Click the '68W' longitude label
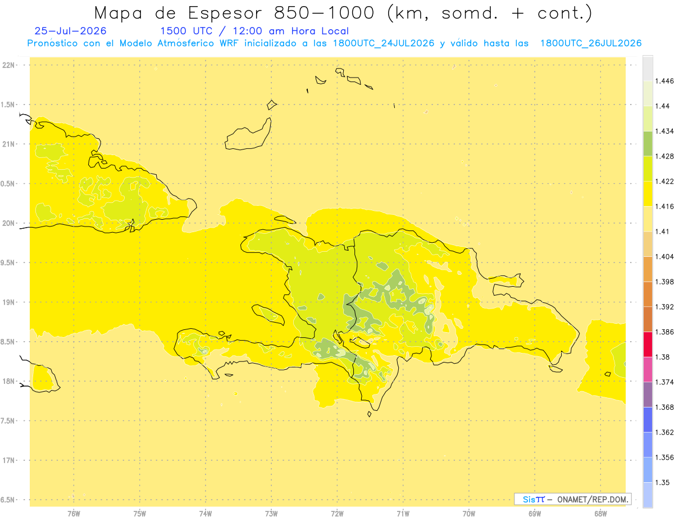 (x=600, y=513)
